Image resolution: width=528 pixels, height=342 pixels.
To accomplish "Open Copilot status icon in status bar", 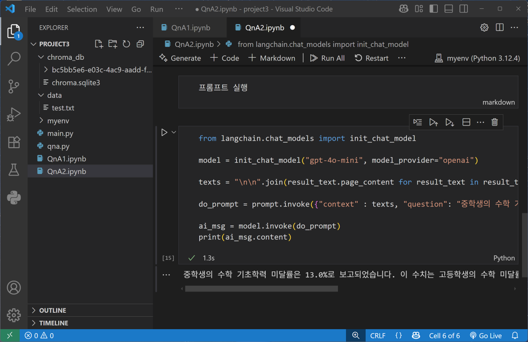I will click(x=416, y=335).
